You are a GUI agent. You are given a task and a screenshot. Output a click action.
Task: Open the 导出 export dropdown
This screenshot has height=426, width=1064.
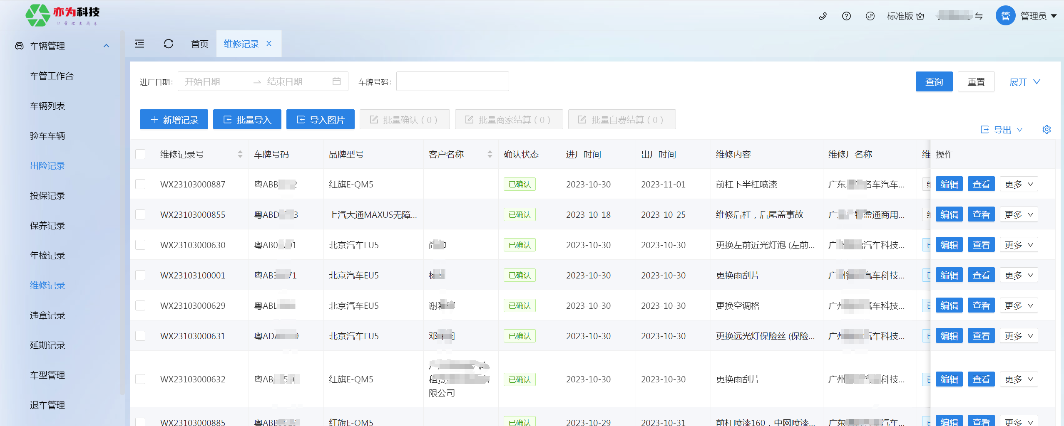(x=1002, y=130)
